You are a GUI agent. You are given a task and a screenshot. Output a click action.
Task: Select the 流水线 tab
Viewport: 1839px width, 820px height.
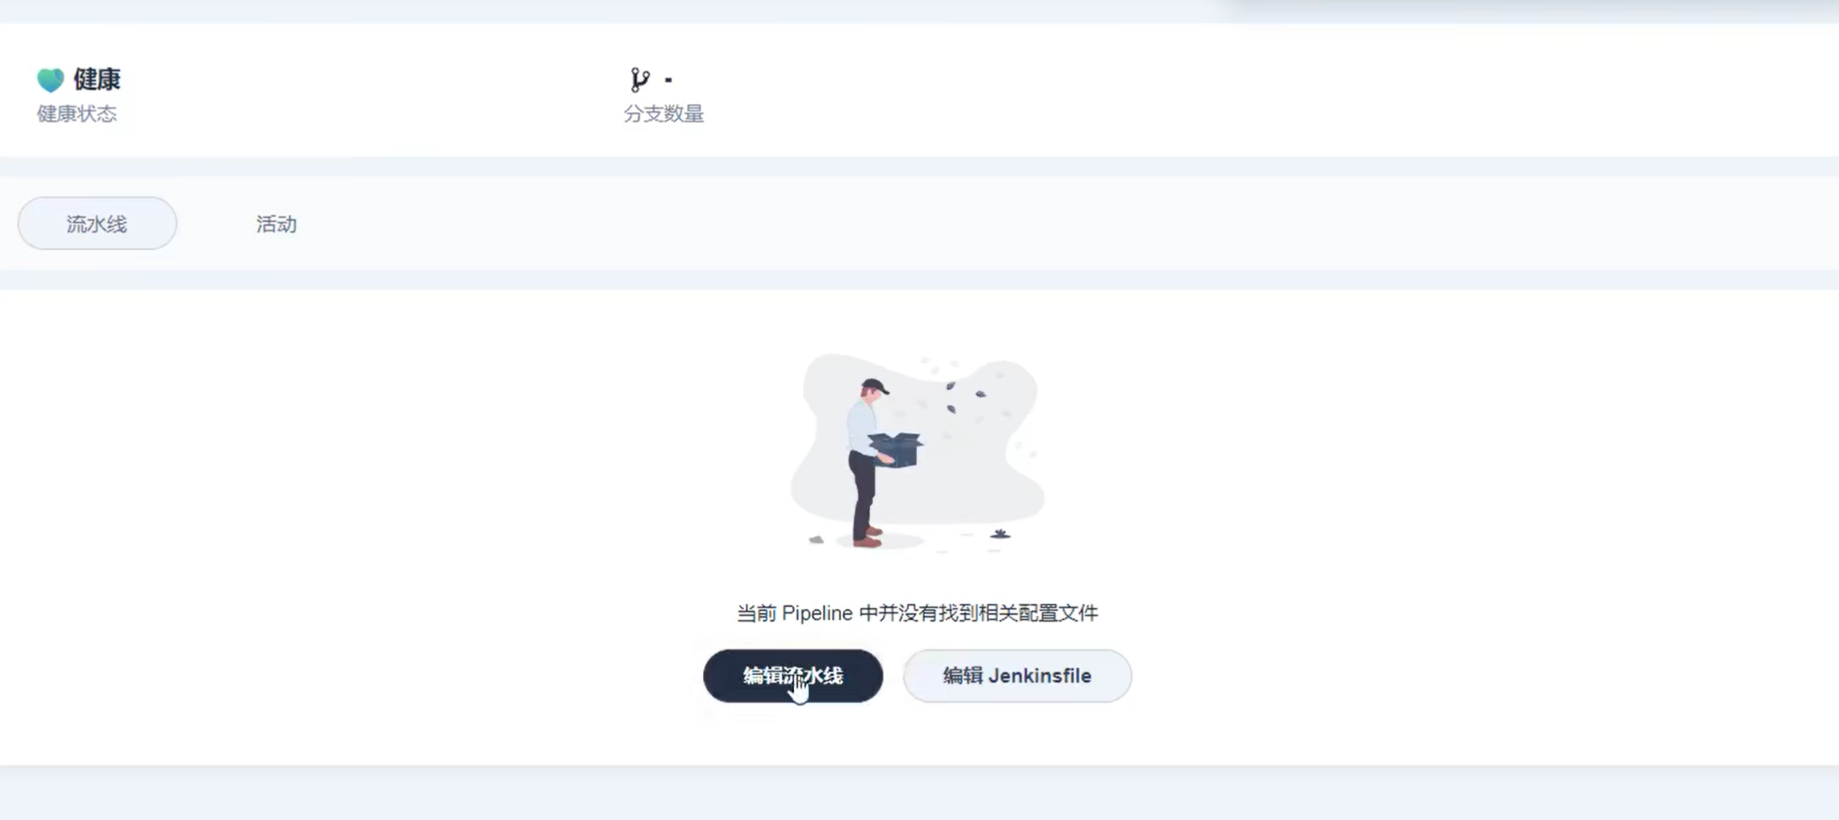(x=97, y=224)
